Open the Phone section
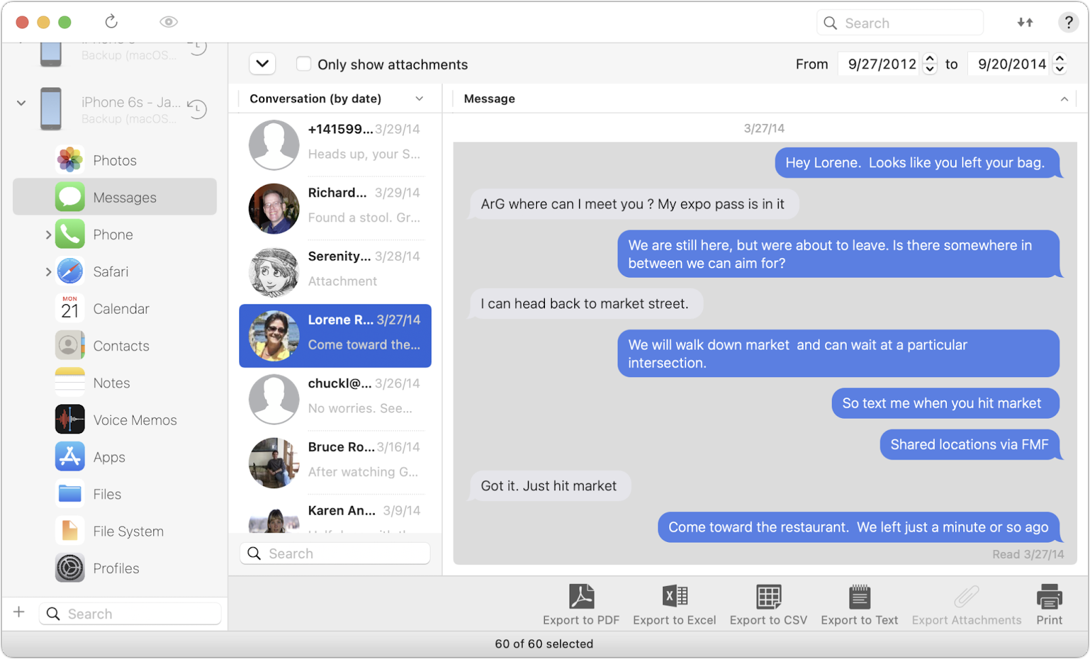This screenshot has width=1090, height=659. [114, 235]
